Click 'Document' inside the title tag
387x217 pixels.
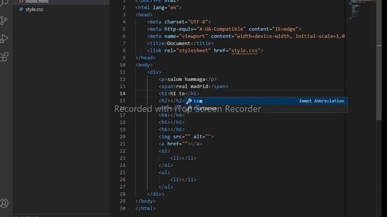click(179, 43)
